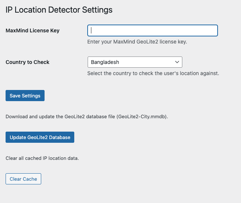Click the 'Clear all cached IP location data' text
241x203 pixels.
(42, 158)
